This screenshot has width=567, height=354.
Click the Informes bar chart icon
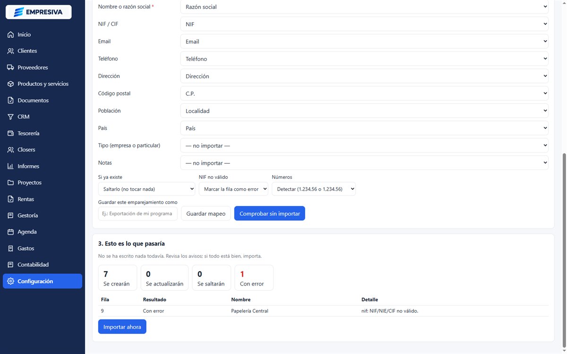click(x=11, y=166)
